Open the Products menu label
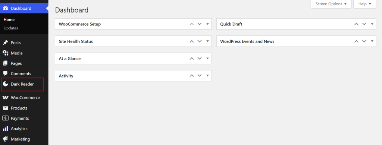 (x=19, y=108)
